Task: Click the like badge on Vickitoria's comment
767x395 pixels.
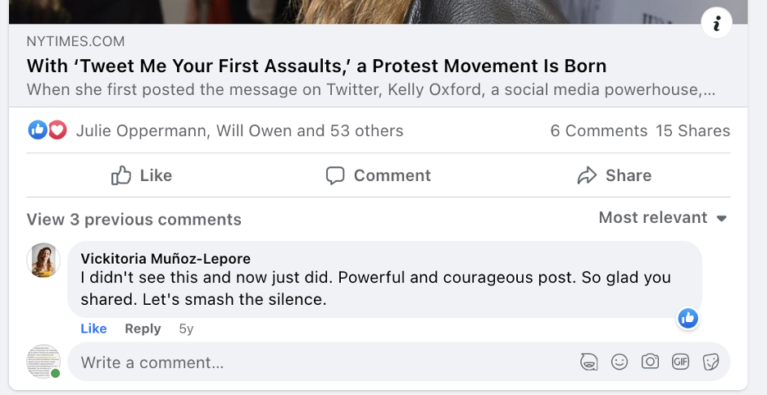Action: pyautogui.click(x=688, y=318)
